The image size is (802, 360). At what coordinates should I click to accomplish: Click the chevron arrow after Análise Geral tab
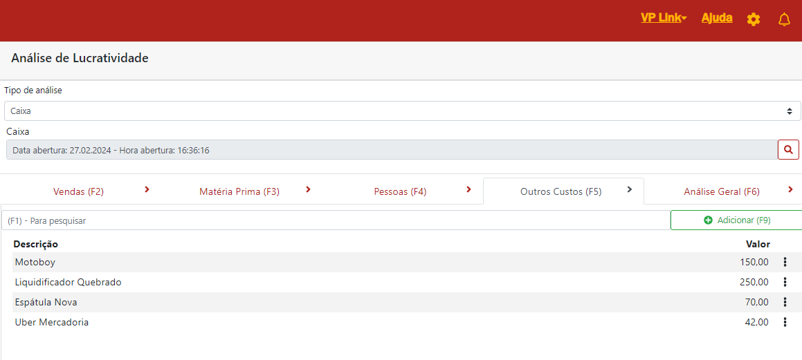point(790,189)
